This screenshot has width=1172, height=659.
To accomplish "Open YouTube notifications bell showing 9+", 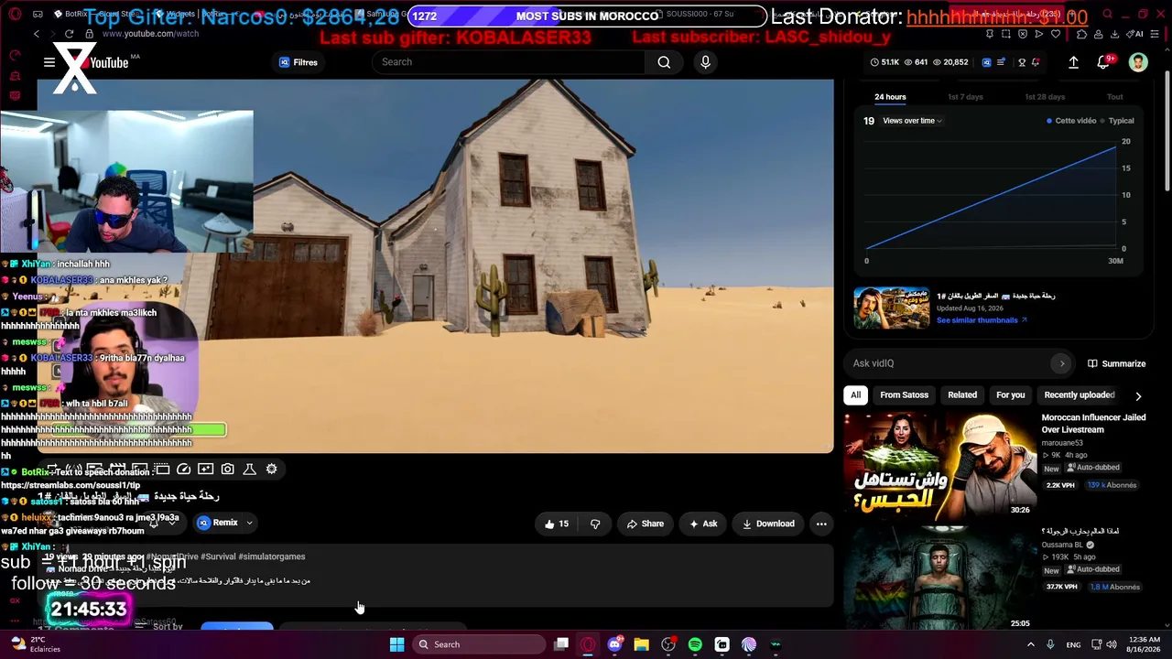I will click(x=1103, y=62).
